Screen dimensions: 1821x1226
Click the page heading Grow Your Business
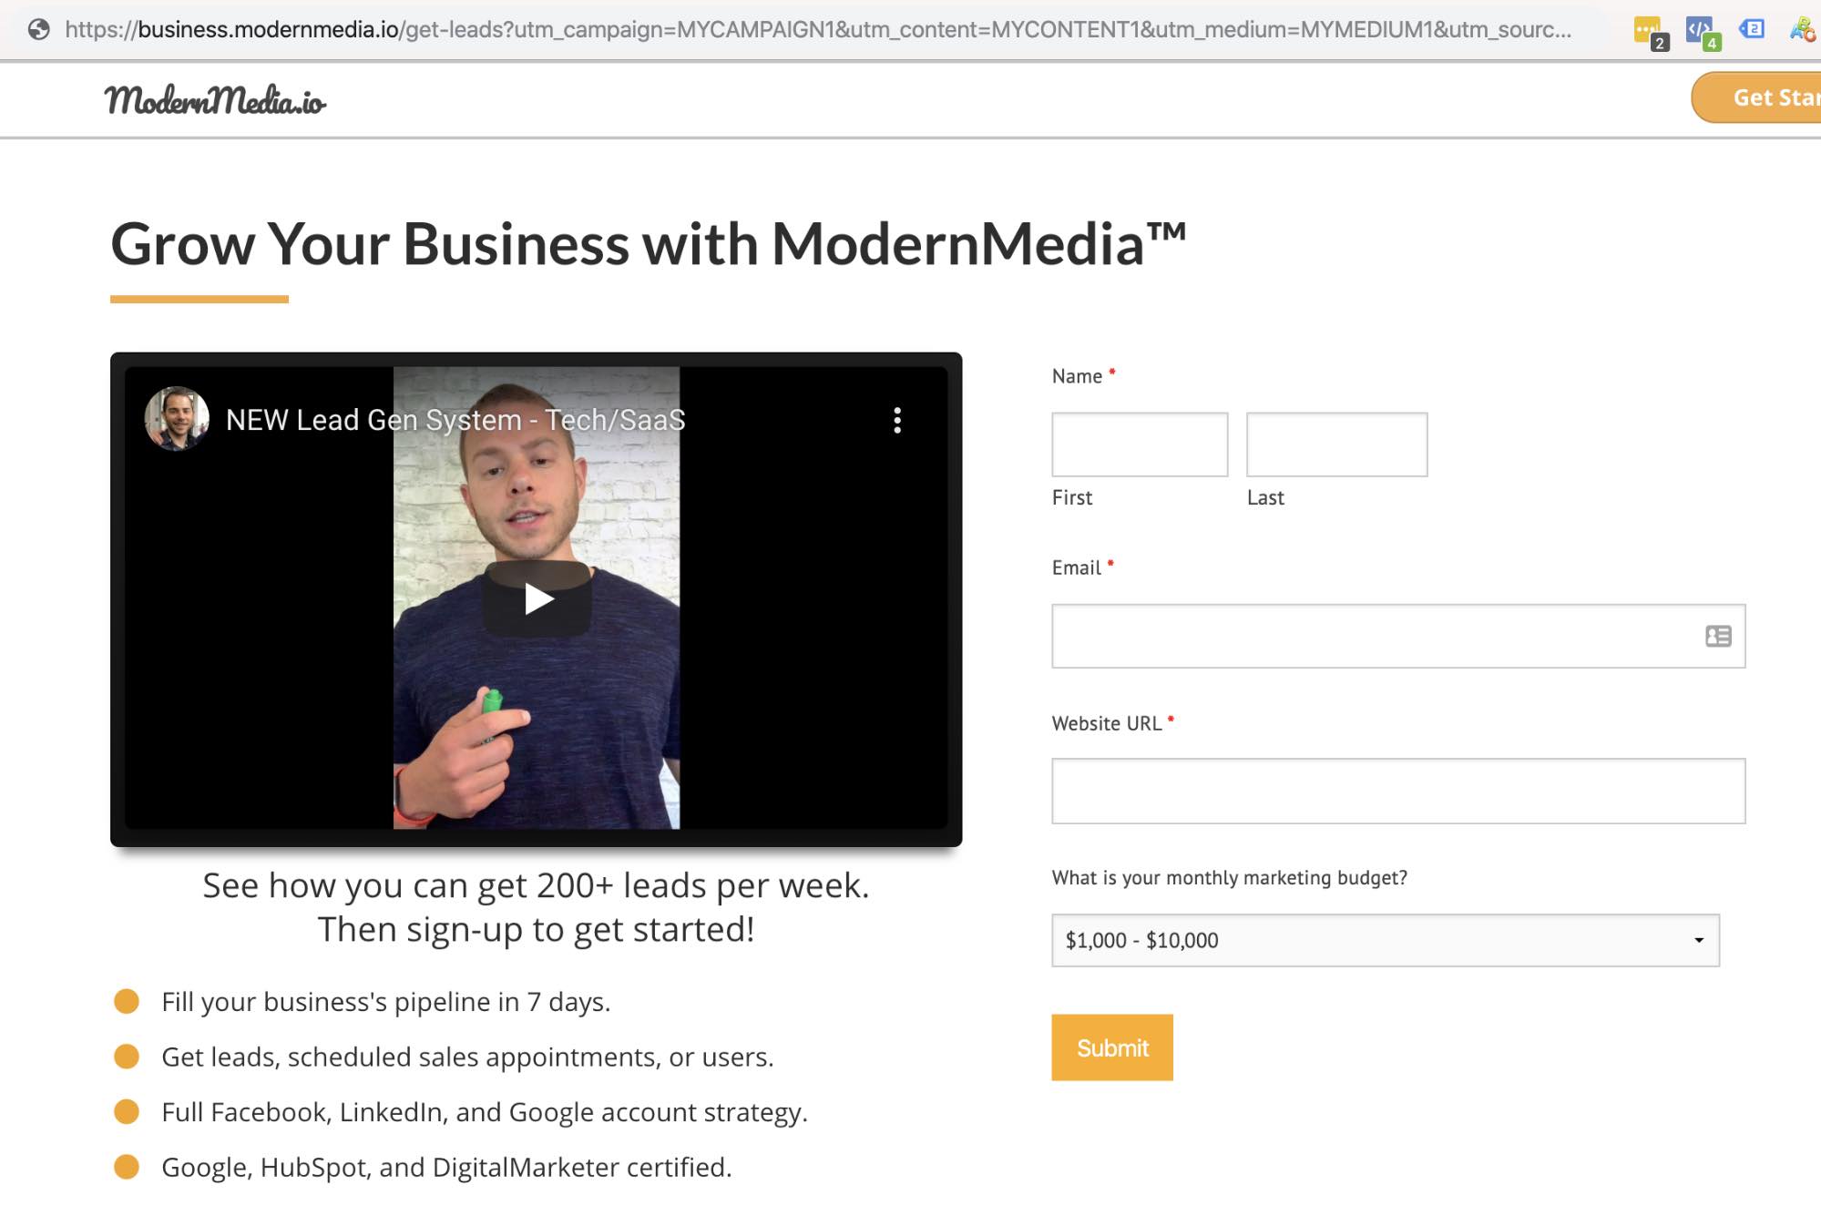pyautogui.click(x=648, y=244)
